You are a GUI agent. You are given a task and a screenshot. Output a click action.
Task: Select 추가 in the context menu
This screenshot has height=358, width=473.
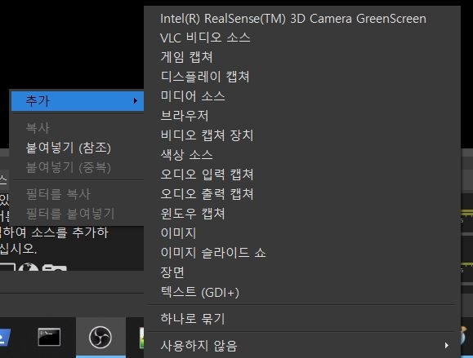coord(78,100)
